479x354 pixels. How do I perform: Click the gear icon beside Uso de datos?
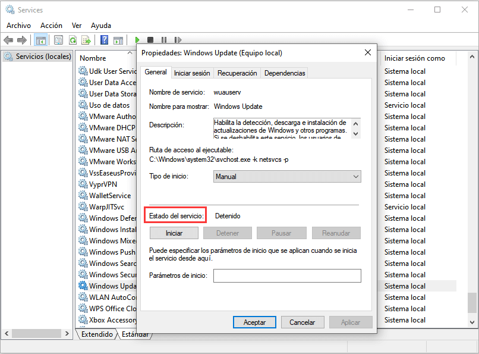(x=83, y=105)
